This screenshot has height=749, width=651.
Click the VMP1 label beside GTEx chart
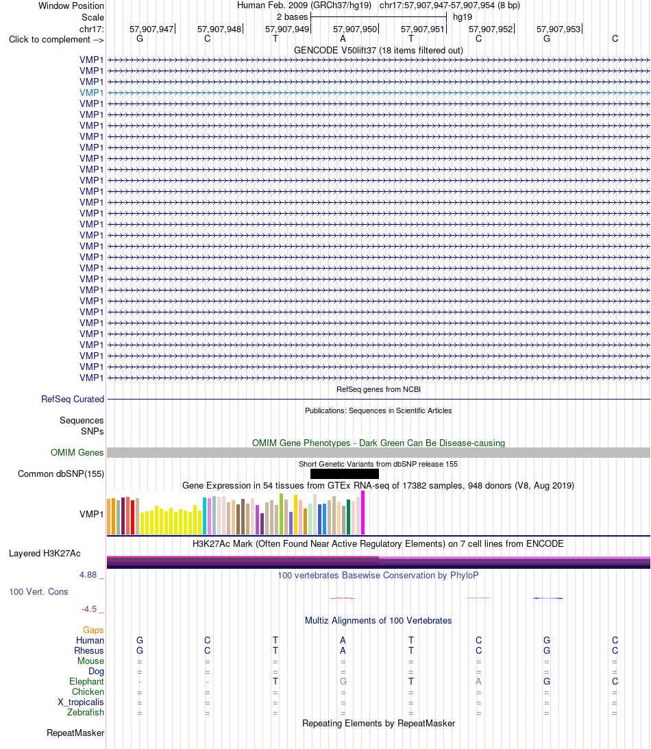(91, 514)
